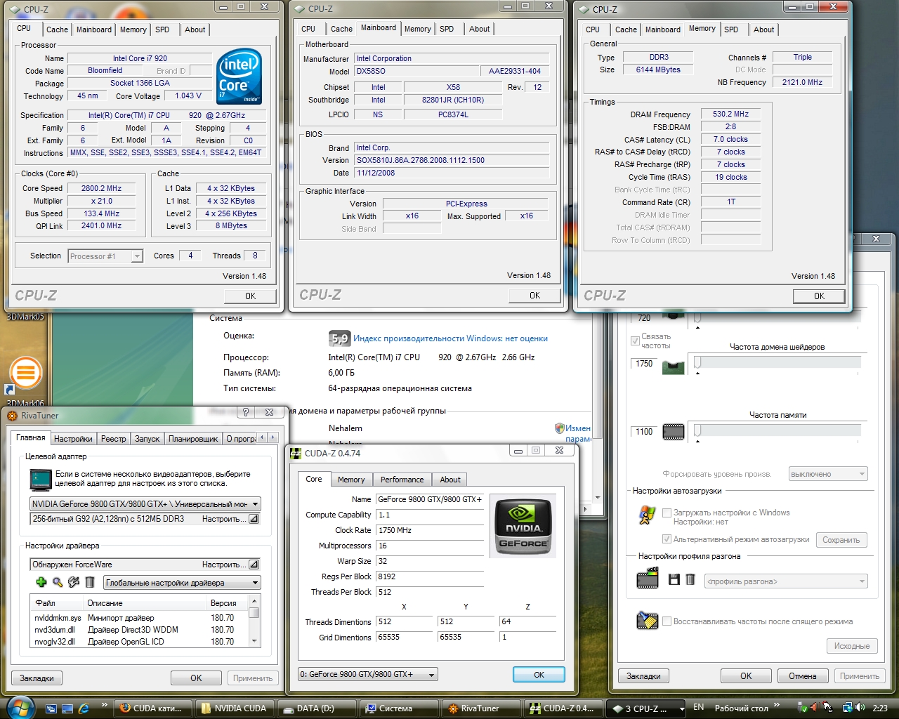Screen dimensions: 899x719
Task: Open the выключено performance level dropdown
Action: point(828,474)
